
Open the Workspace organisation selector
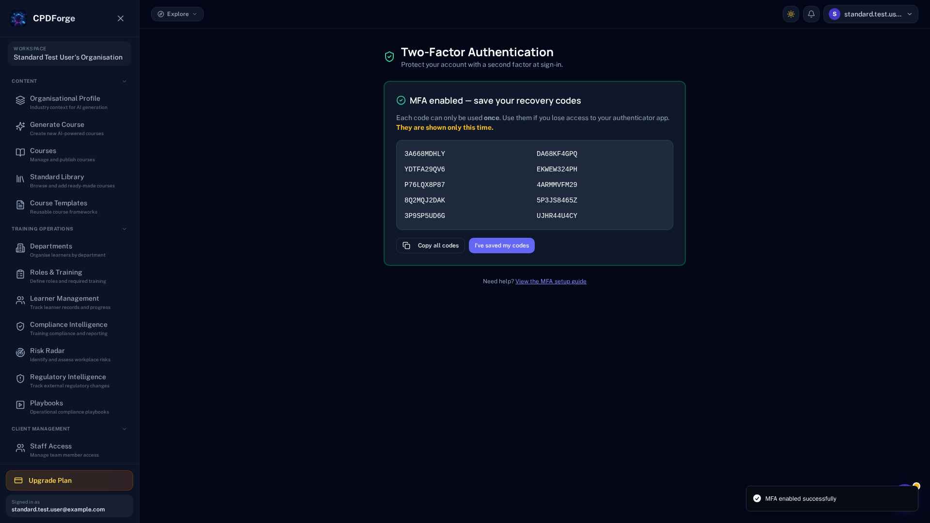point(69,53)
